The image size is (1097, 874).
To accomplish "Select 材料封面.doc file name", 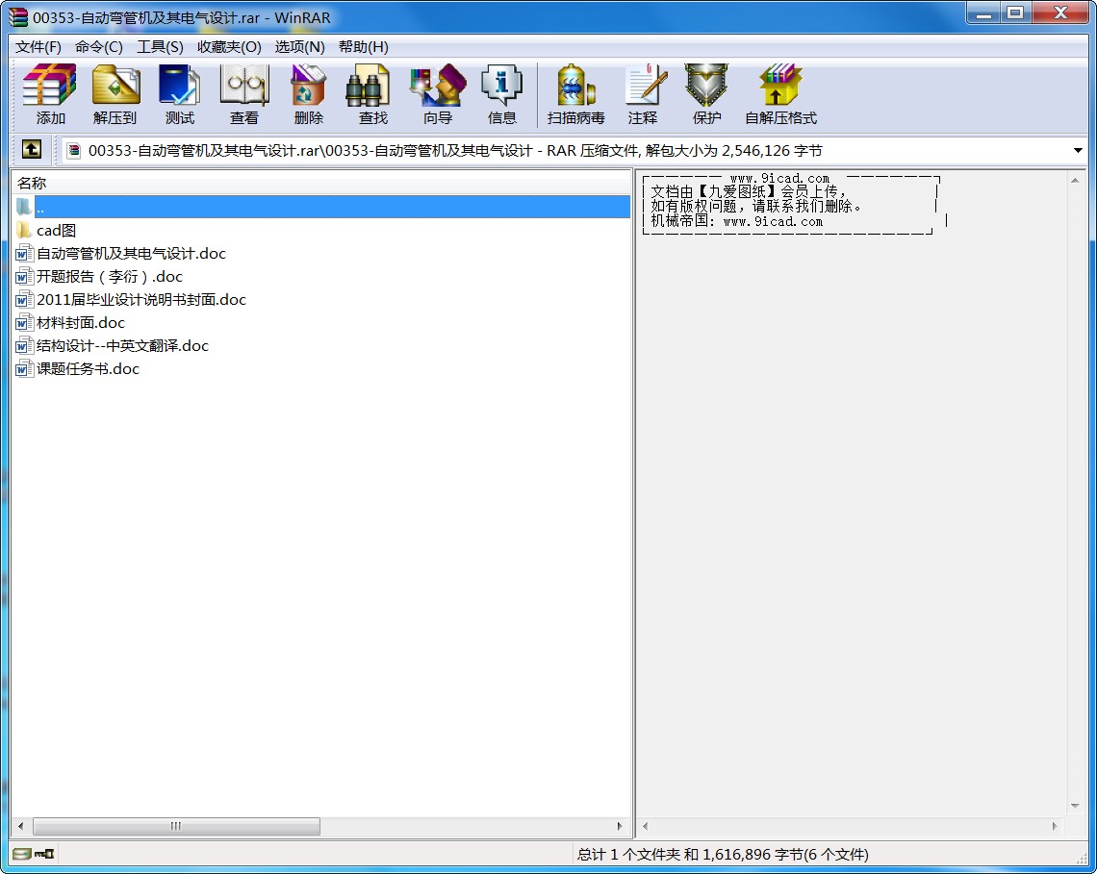I will pyautogui.click(x=81, y=322).
